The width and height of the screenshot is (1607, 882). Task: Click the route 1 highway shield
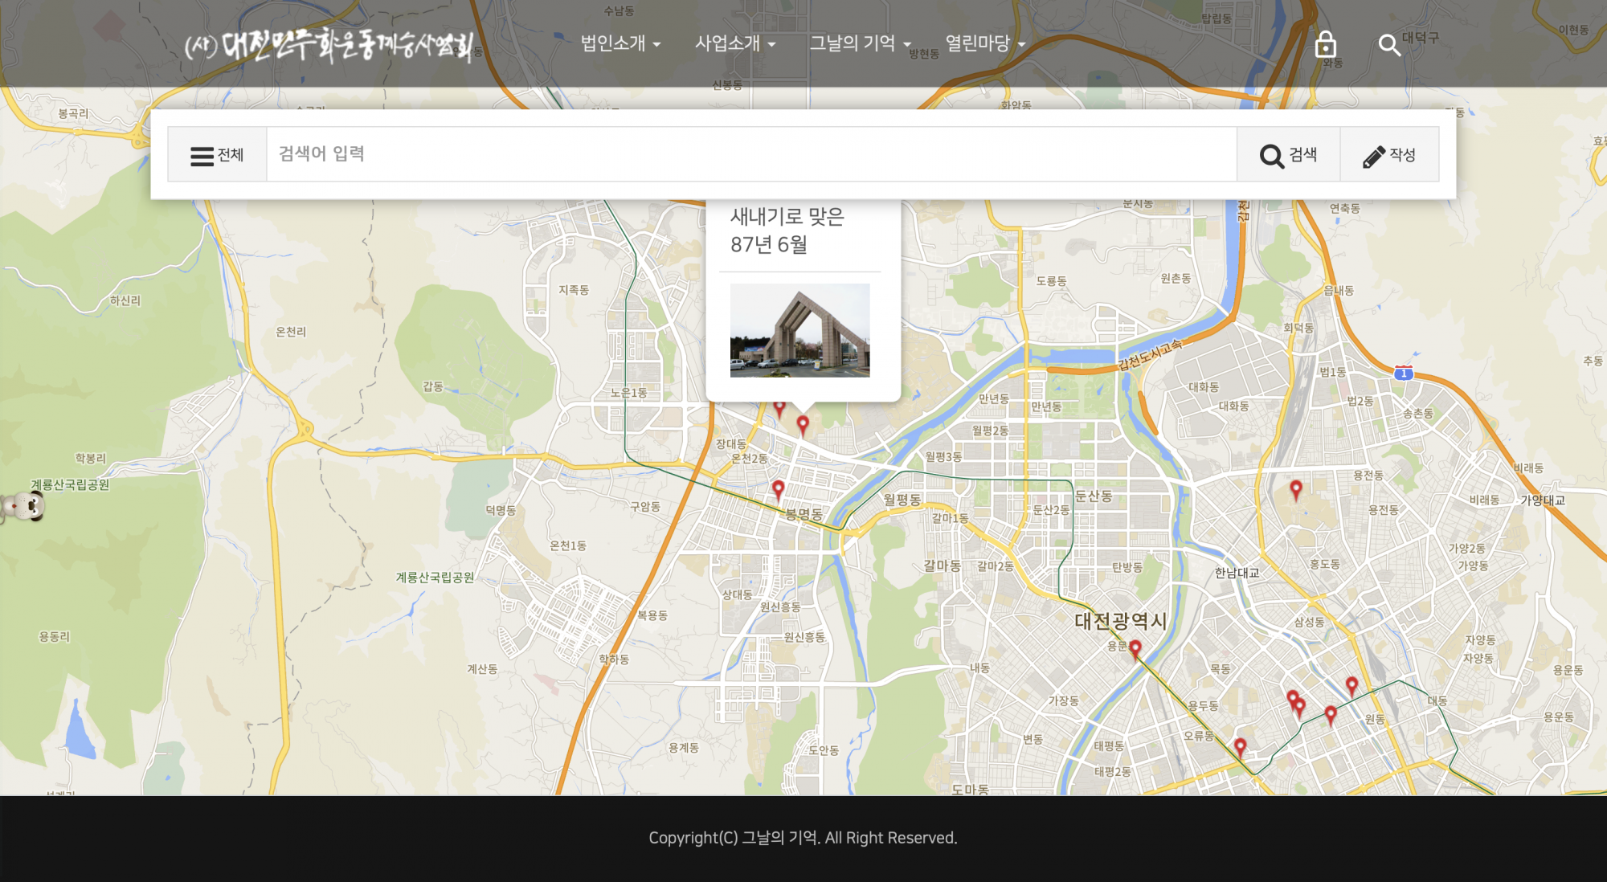pyautogui.click(x=1403, y=373)
